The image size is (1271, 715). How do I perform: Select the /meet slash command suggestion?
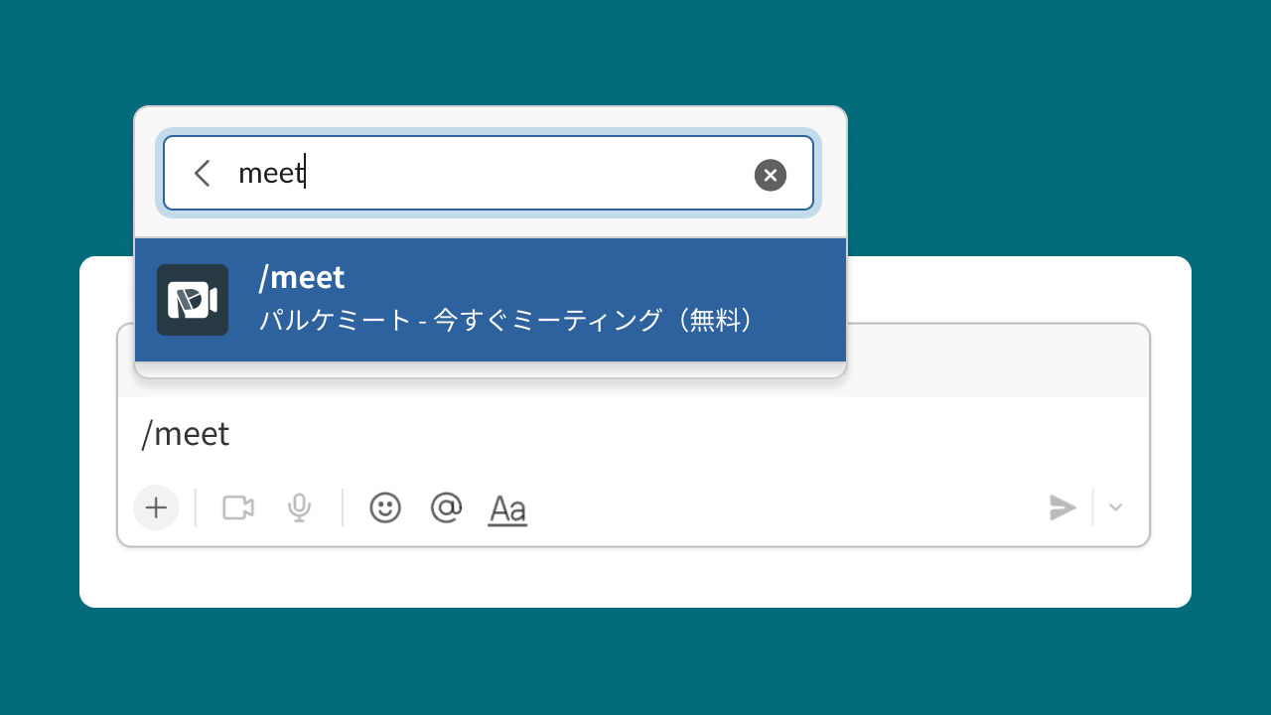(x=491, y=299)
